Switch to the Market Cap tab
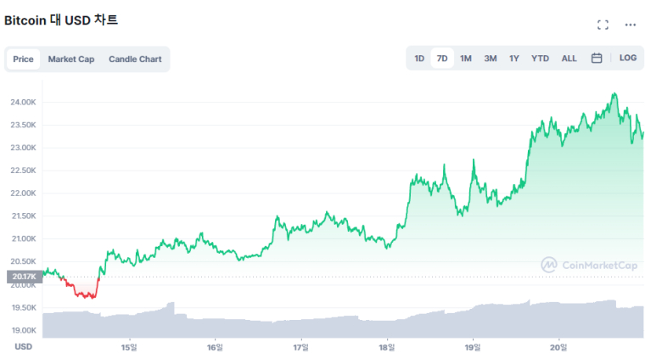Screen dimensions: 645x353 coord(71,59)
